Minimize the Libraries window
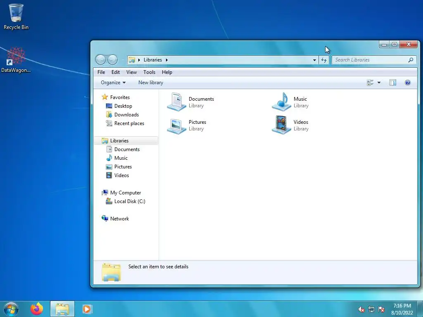The height and width of the screenshot is (317, 423). 384,44
